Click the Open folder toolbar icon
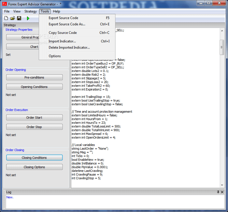 [13, 18]
